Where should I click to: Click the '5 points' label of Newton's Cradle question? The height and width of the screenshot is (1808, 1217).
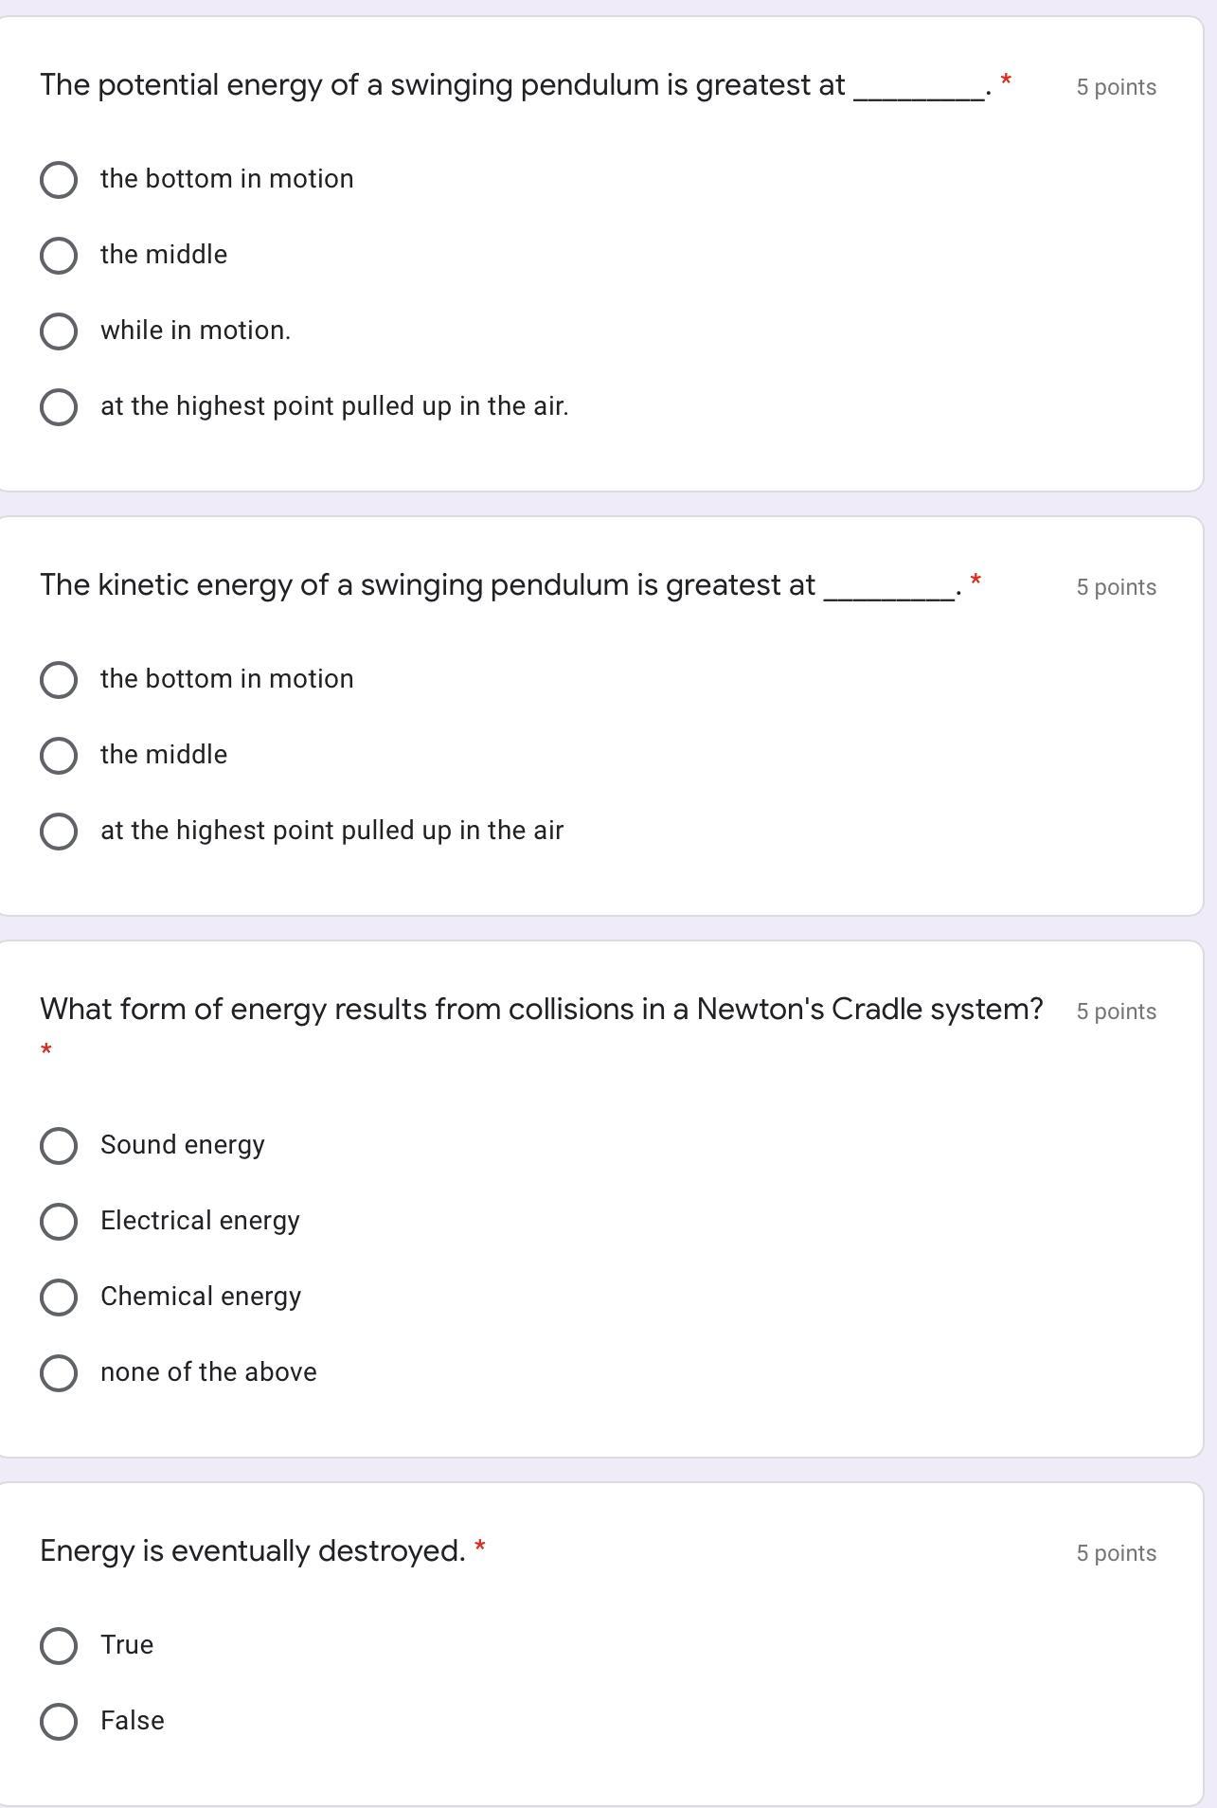[1116, 1011]
